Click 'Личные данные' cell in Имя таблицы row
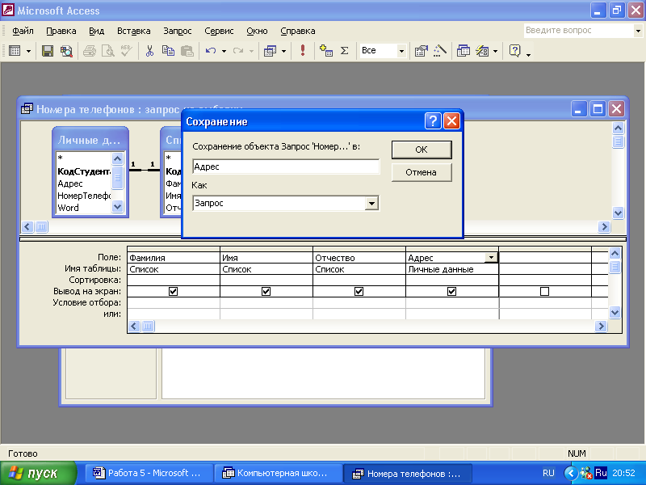This screenshot has width=646, height=485. [452, 269]
